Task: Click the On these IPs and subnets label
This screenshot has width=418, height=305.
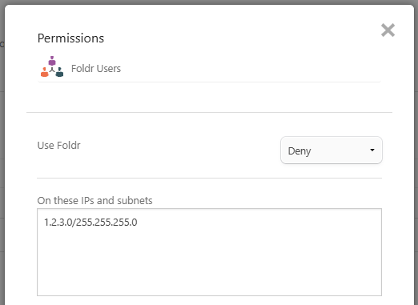Action: [x=94, y=201]
